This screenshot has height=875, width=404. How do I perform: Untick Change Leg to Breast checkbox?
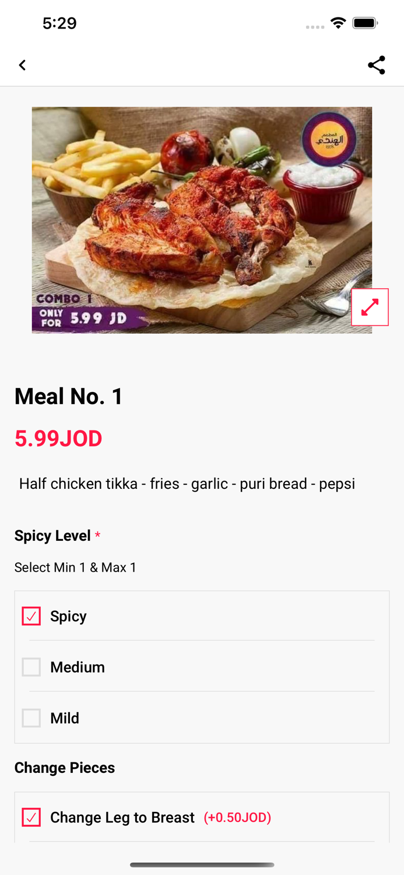pyautogui.click(x=31, y=817)
